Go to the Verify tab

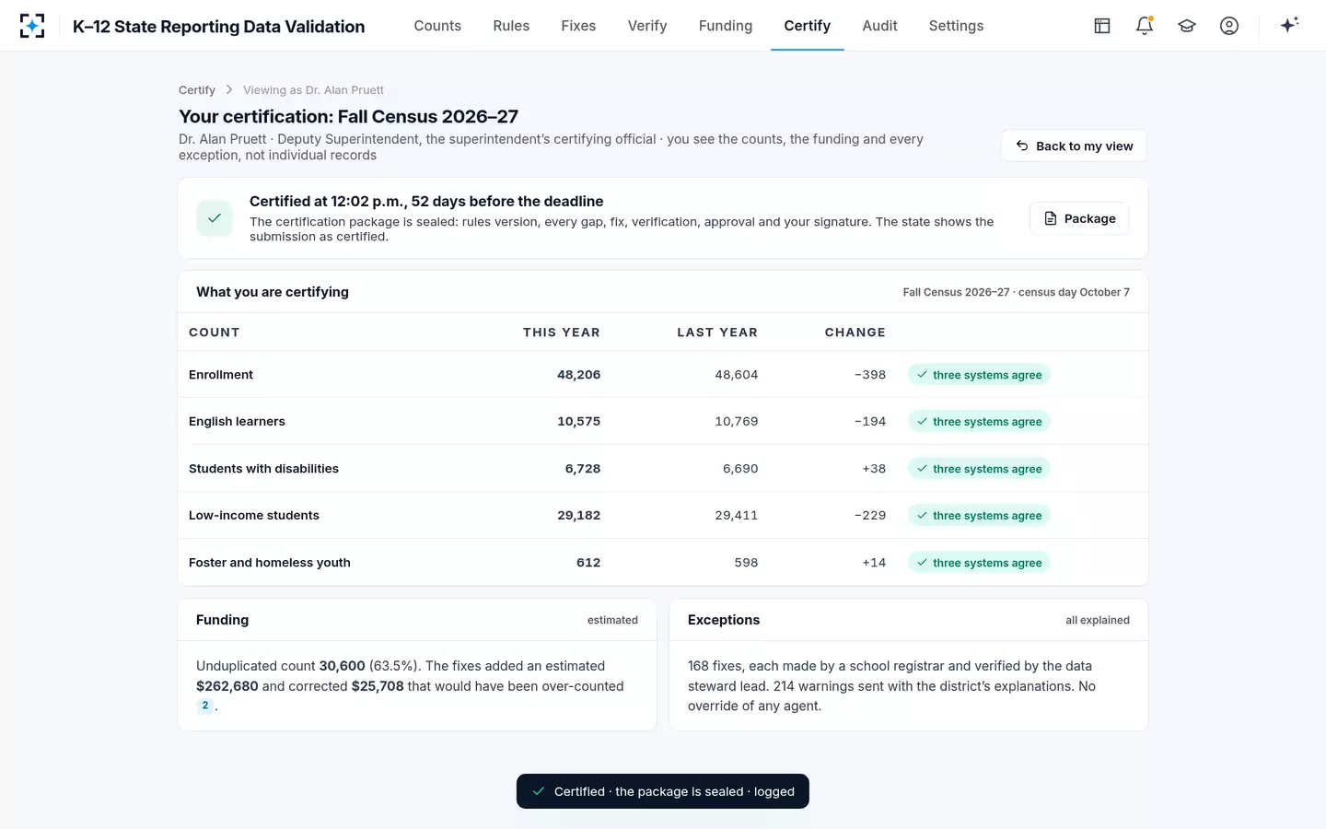647,26
